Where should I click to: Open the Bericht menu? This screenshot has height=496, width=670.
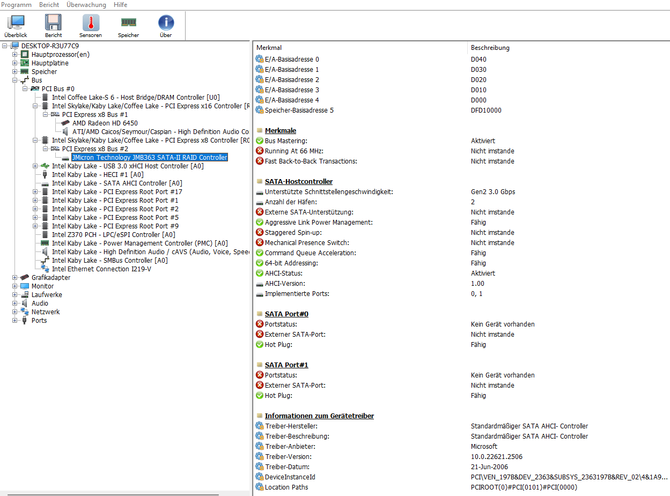pos(49,5)
